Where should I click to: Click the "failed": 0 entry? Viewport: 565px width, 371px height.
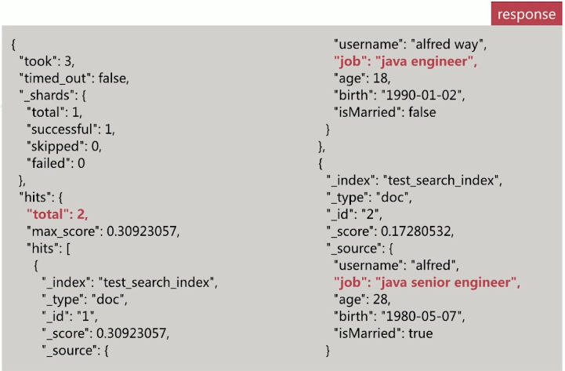(x=56, y=163)
